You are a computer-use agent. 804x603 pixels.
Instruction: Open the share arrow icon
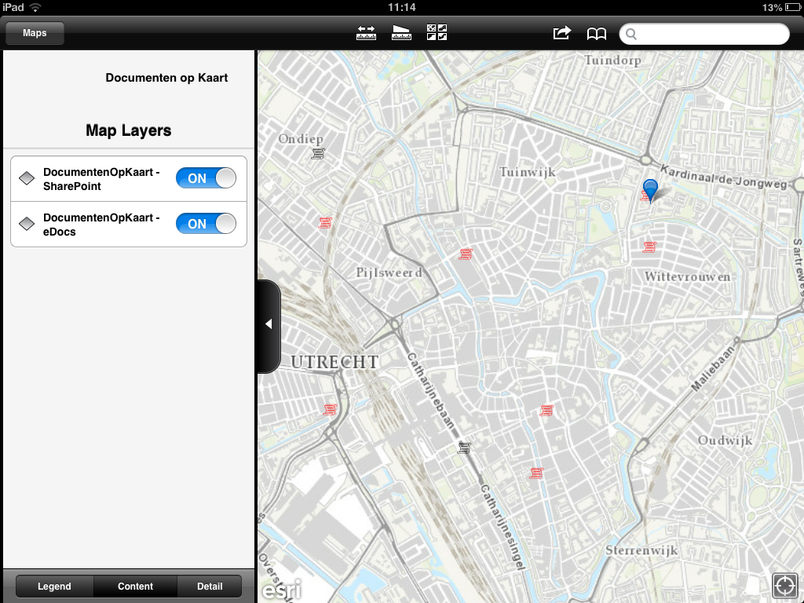click(x=562, y=33)
